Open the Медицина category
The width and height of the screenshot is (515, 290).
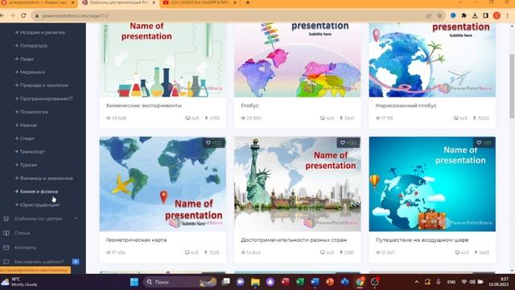[32, 72]
